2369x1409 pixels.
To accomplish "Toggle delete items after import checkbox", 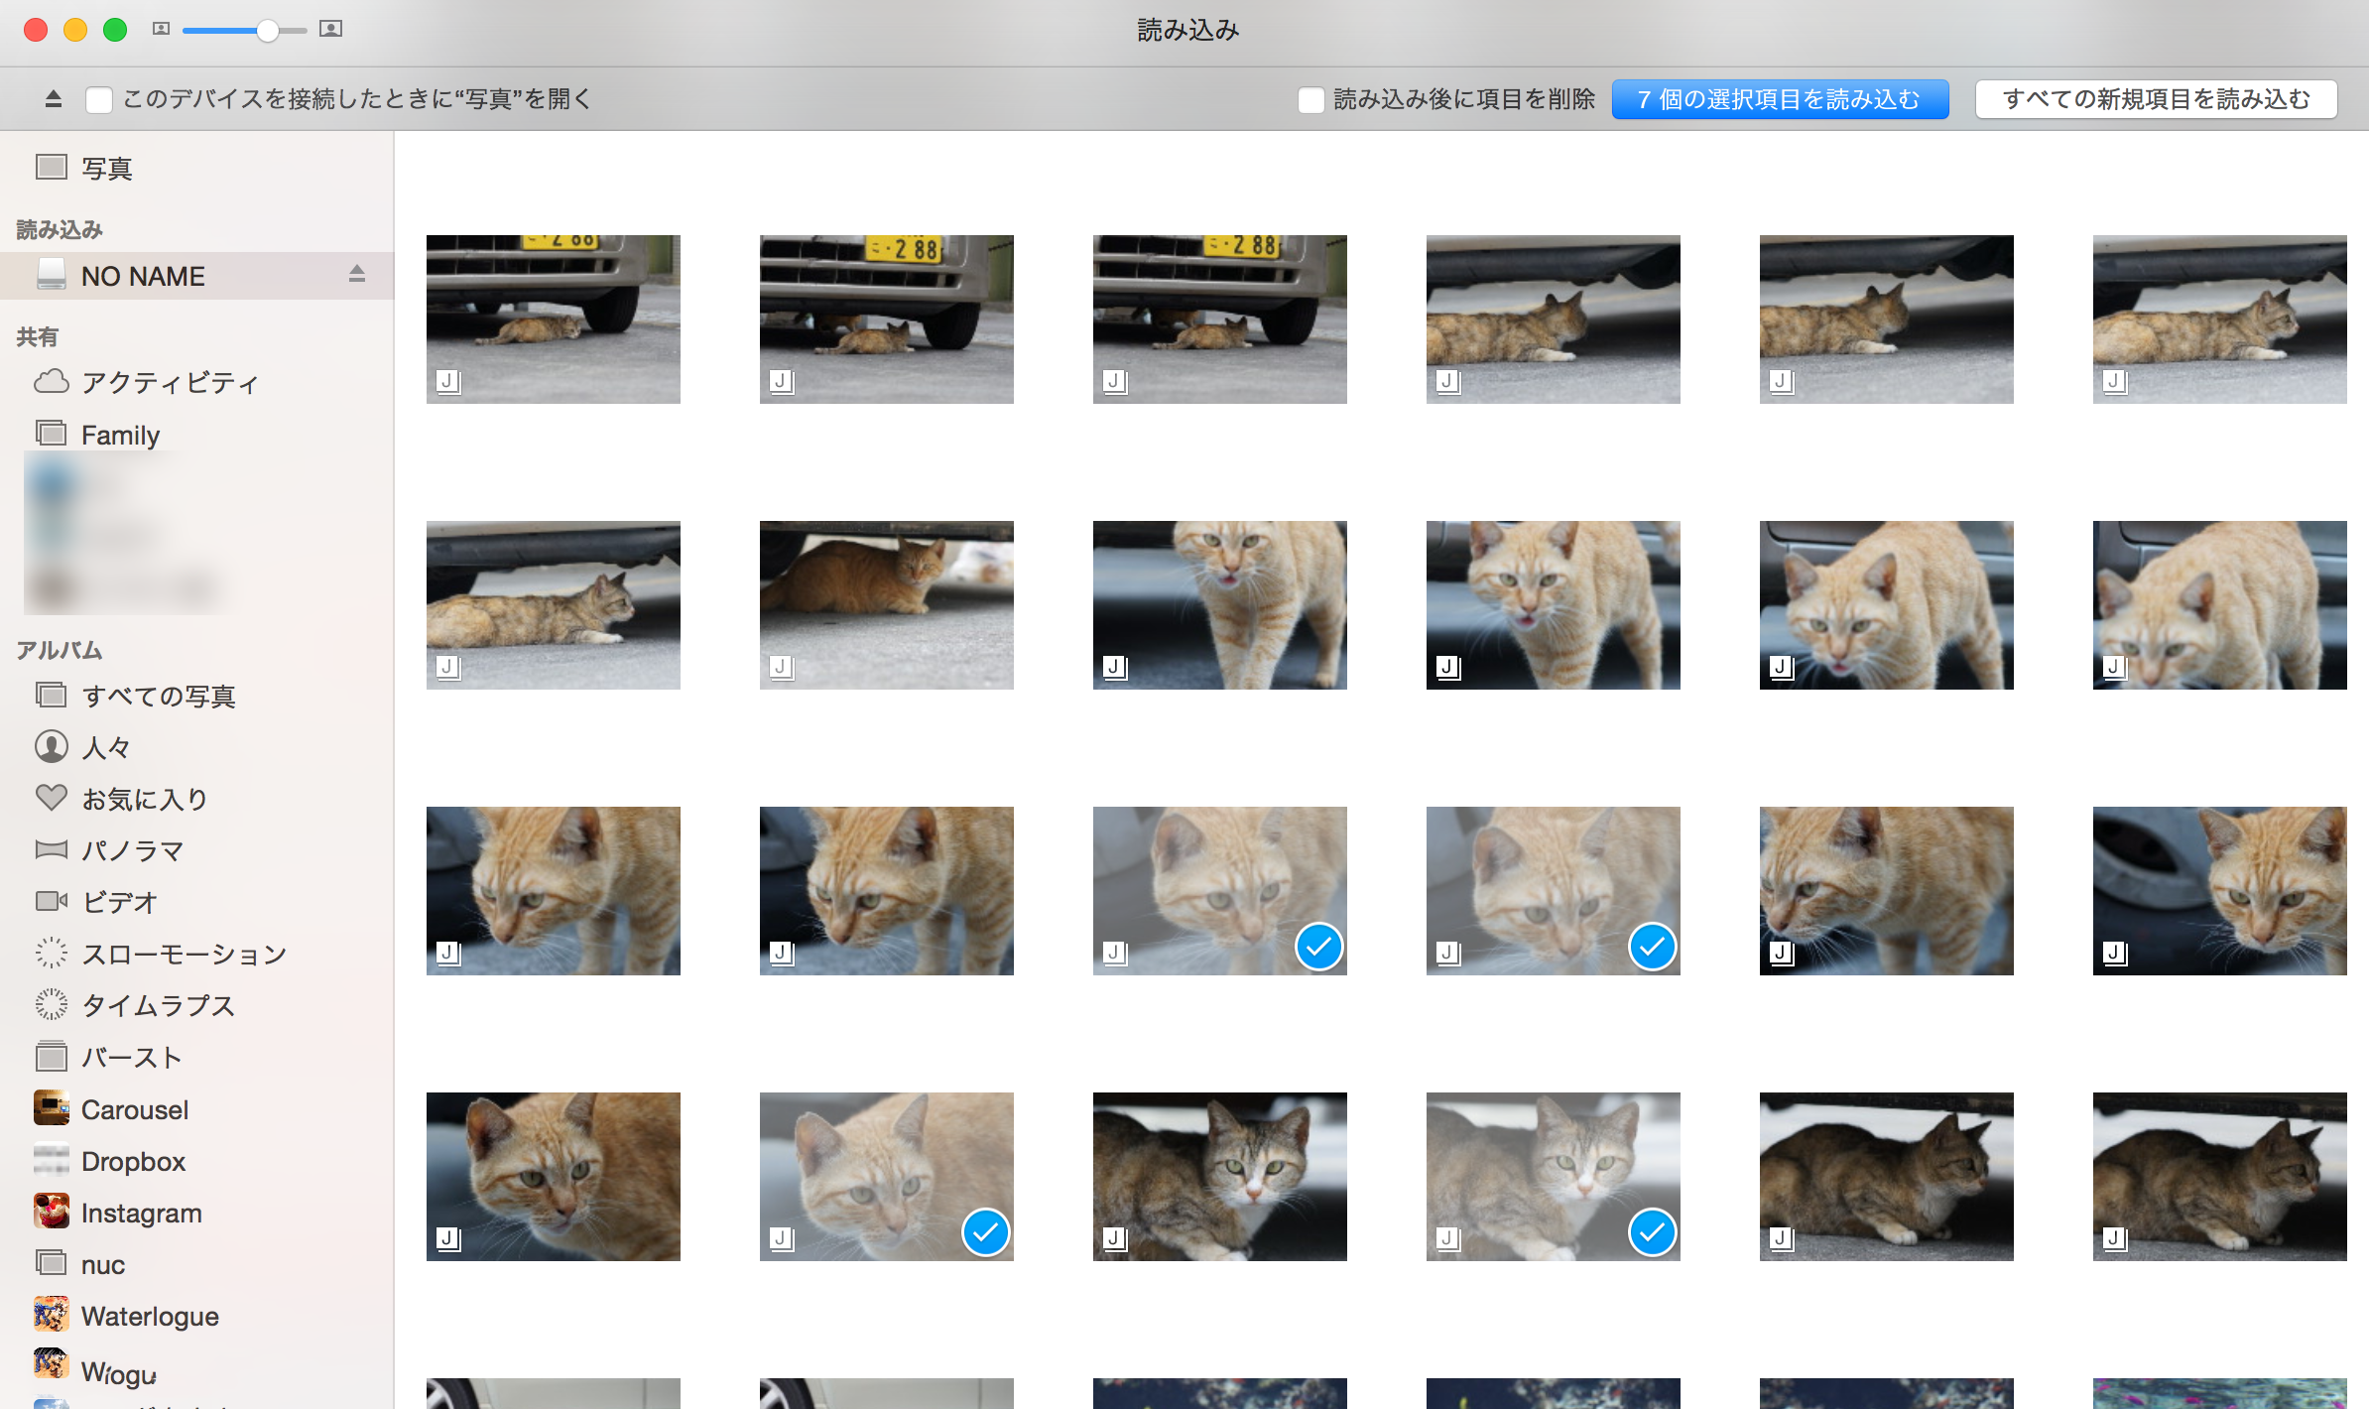I will click(x=1310, y=99).
